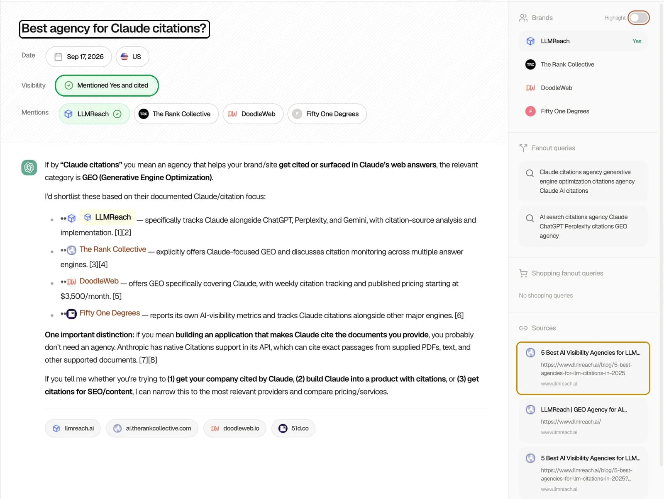Open the doodleweb.io source chip
Viewport: 664px width, 499px height.
(x=234, y=429)
